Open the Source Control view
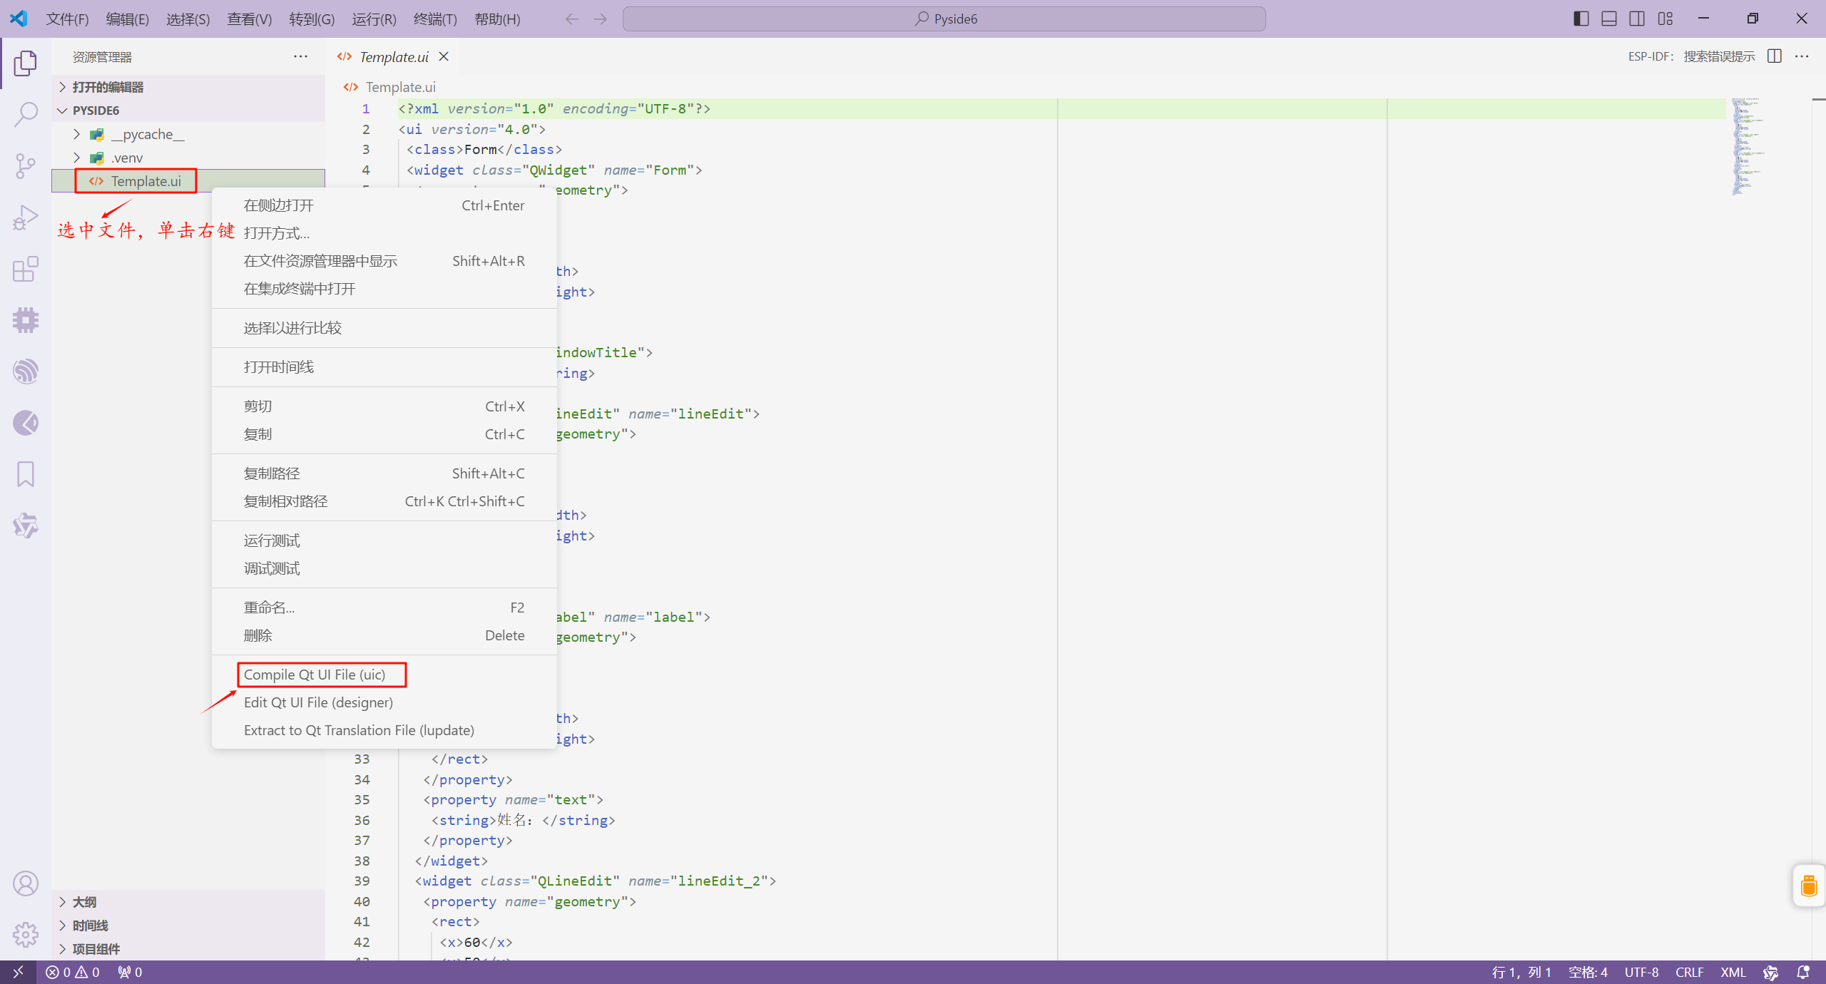Screen dimensions: 1826x984 click(x=26, y=166)
